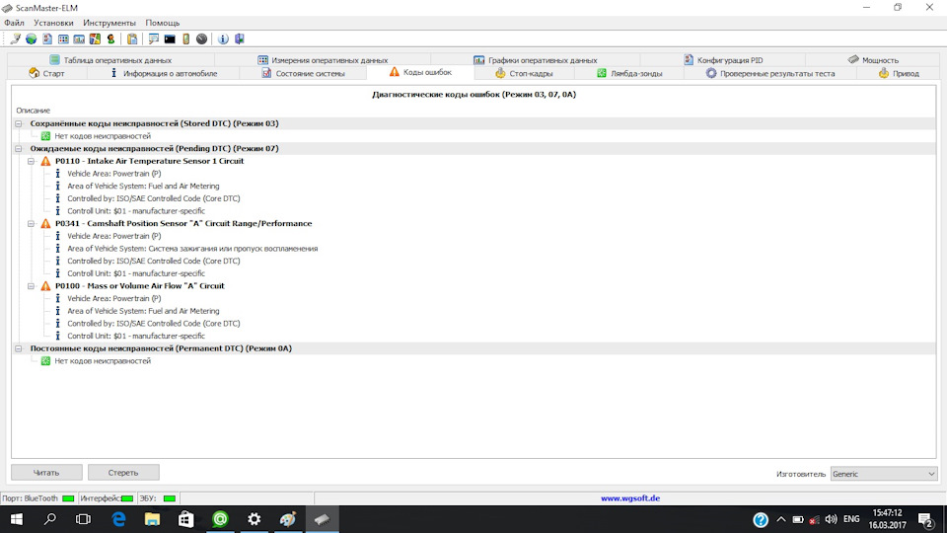Collapse the Permanent DTC (Режим 0A) section

click(x=19, y=348)
